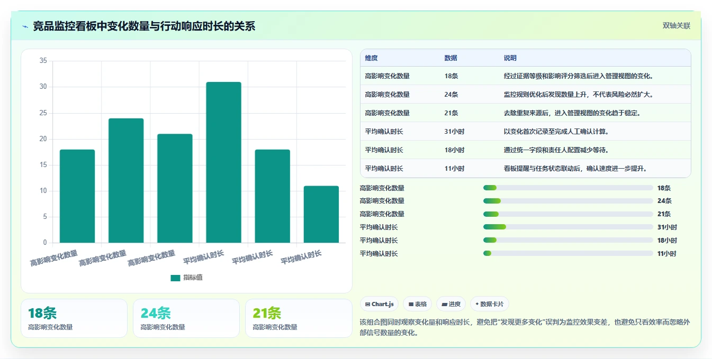Click the 35 label on the y-axis
Viewport: 712px width, 359px height.
43,61
